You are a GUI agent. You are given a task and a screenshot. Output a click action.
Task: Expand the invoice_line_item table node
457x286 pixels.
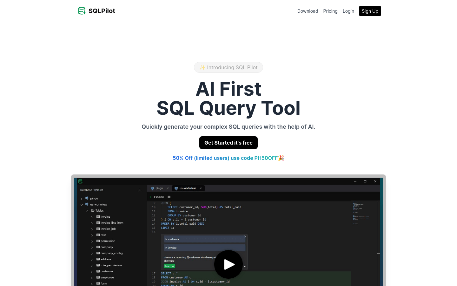pos(92,223)
